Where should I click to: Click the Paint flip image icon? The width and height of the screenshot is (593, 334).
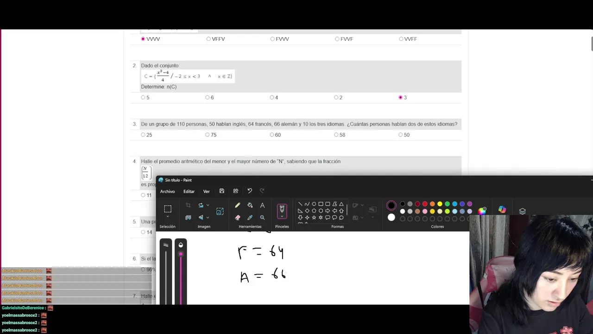[x=201, y=217]
